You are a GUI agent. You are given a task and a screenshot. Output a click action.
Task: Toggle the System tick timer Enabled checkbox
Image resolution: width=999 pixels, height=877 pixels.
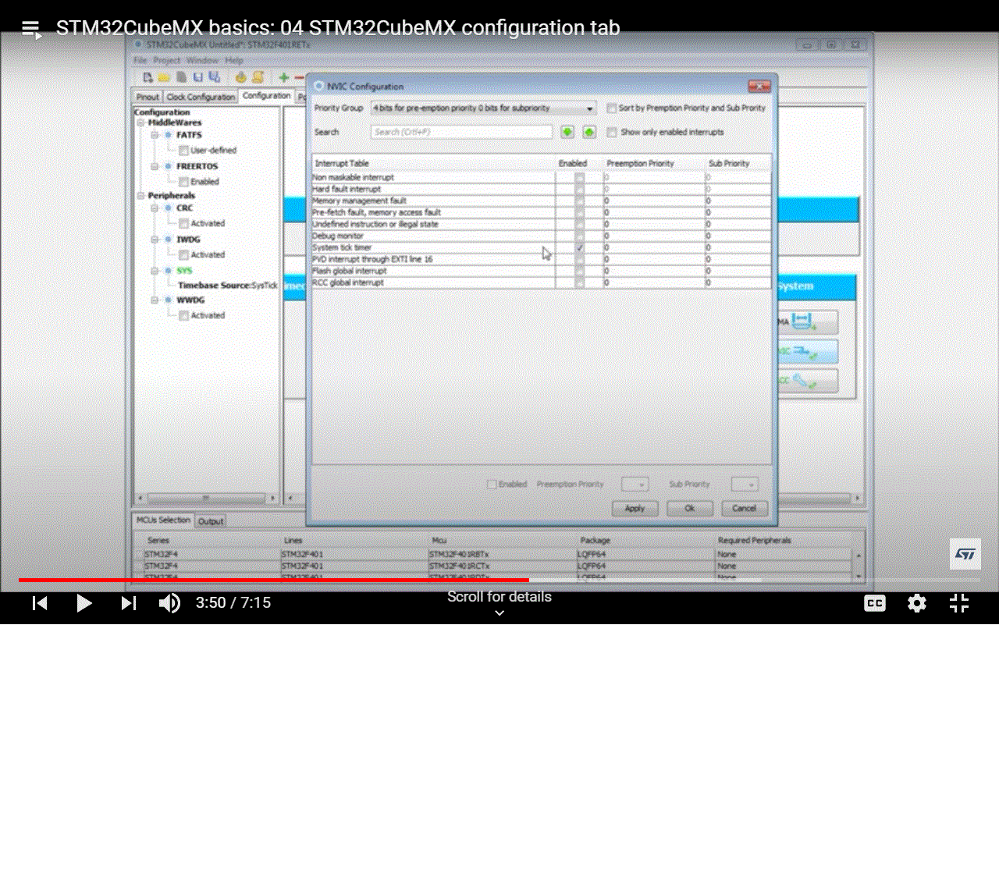click(580, 247)
